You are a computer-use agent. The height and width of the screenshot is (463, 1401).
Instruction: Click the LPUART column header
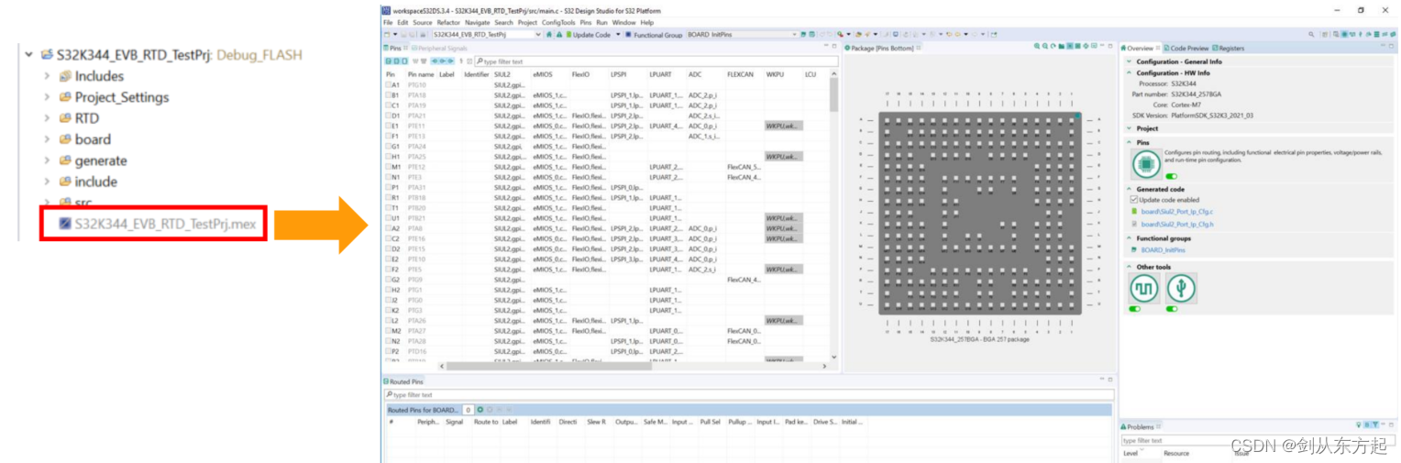[661, 74]
